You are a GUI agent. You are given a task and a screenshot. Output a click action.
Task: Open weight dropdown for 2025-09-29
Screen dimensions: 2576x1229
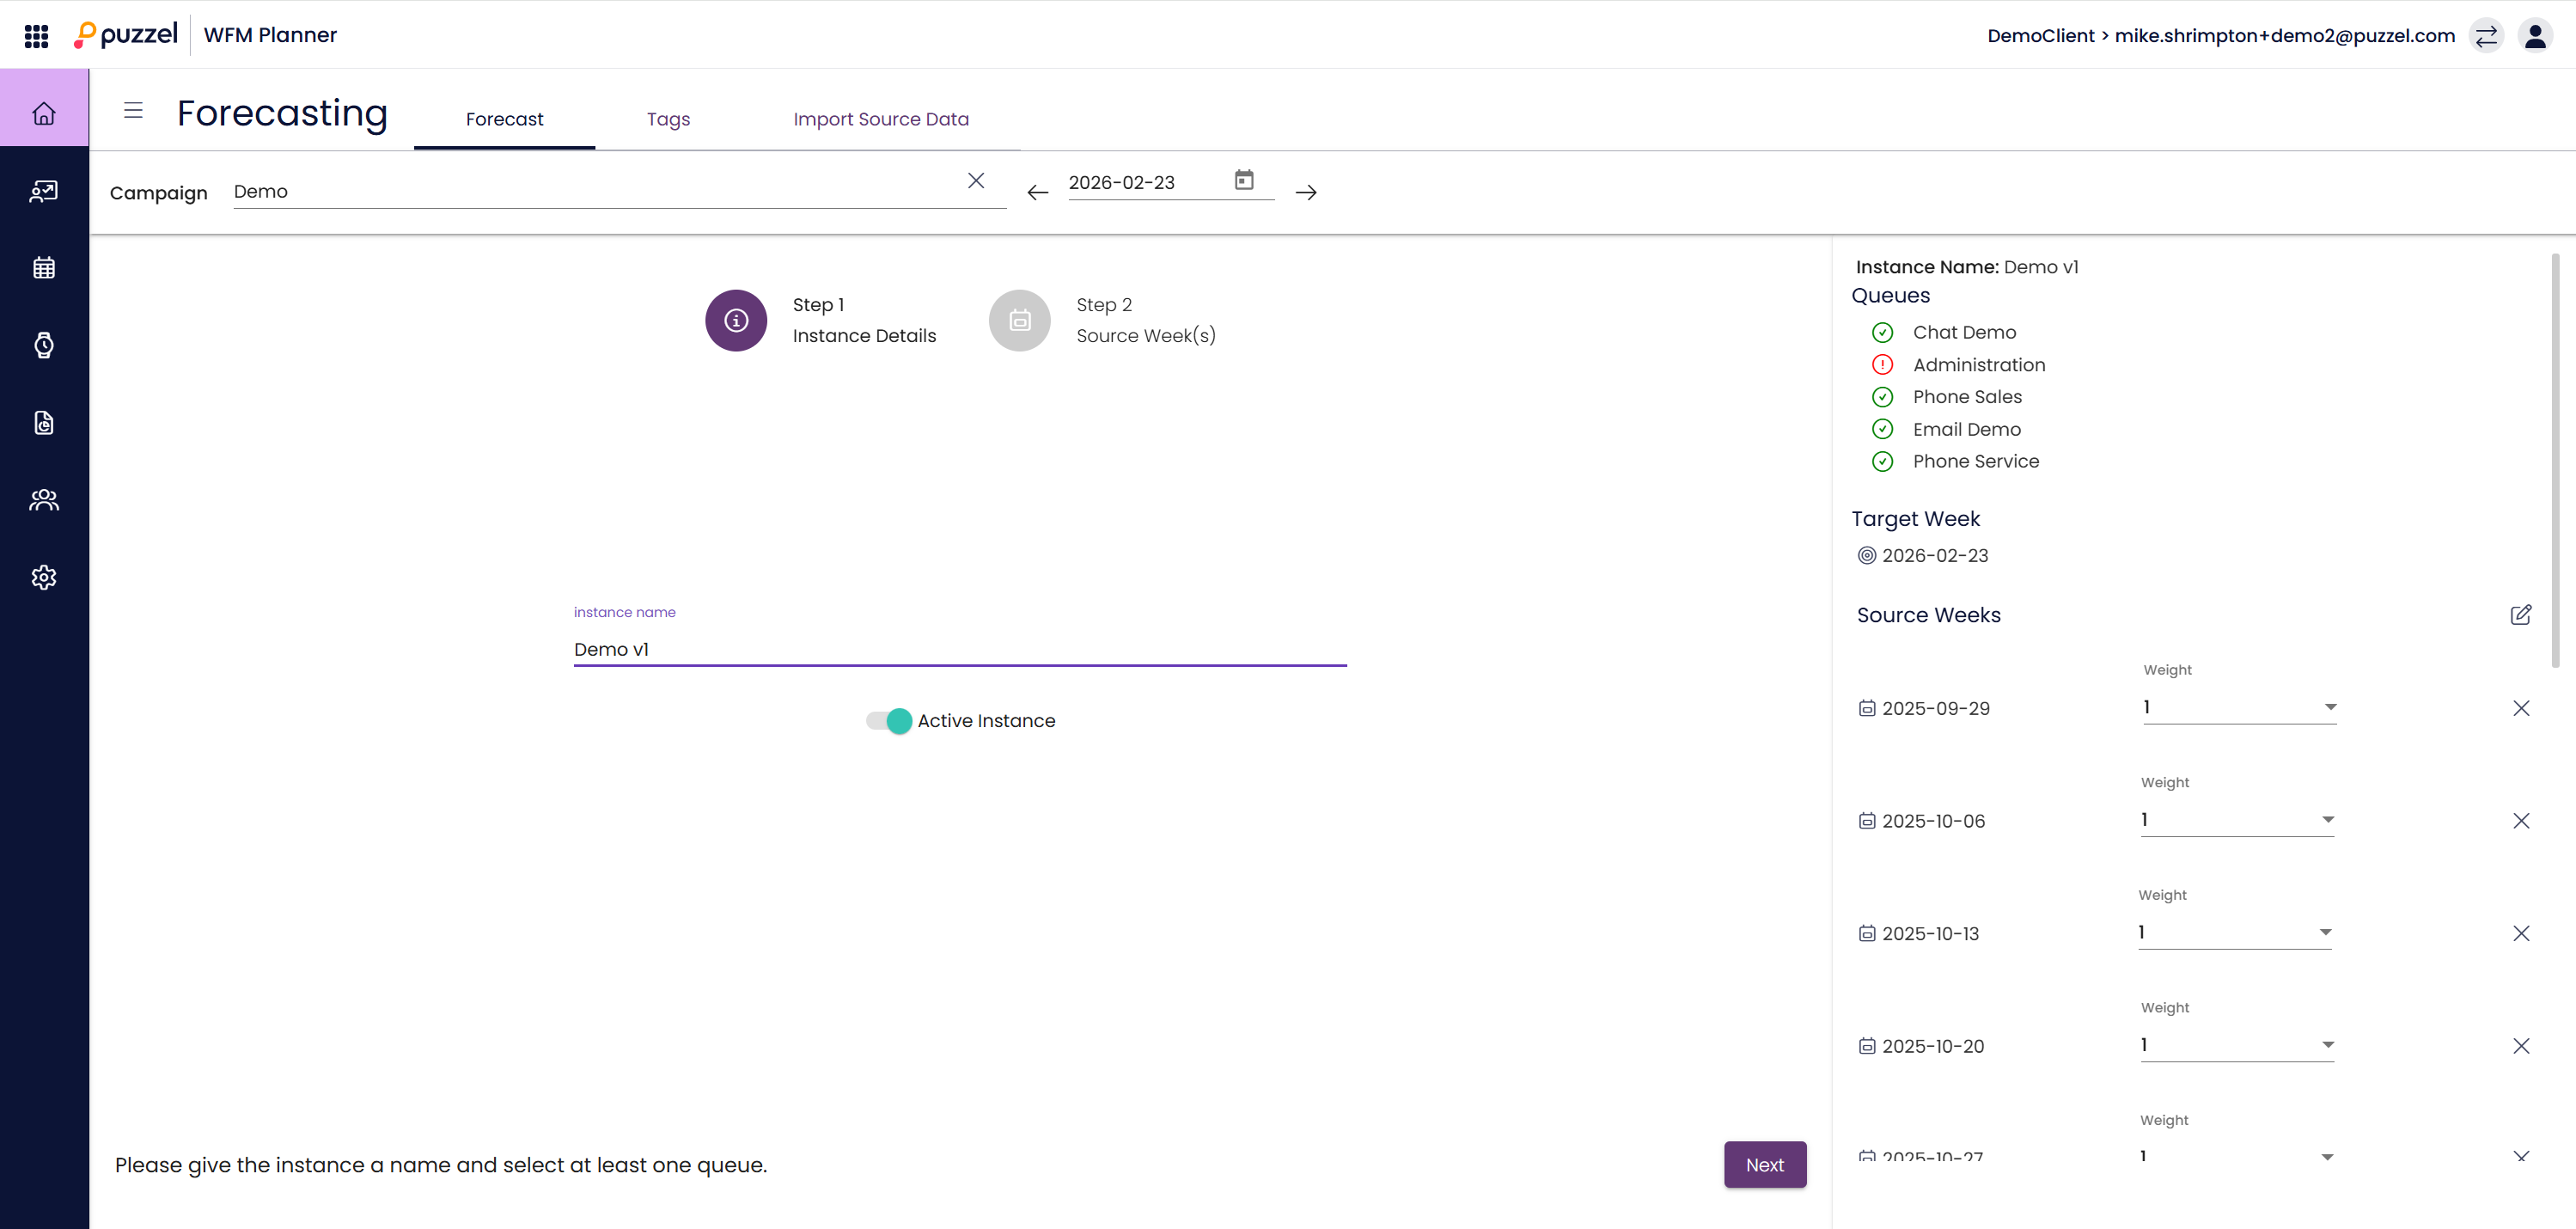2239,707
